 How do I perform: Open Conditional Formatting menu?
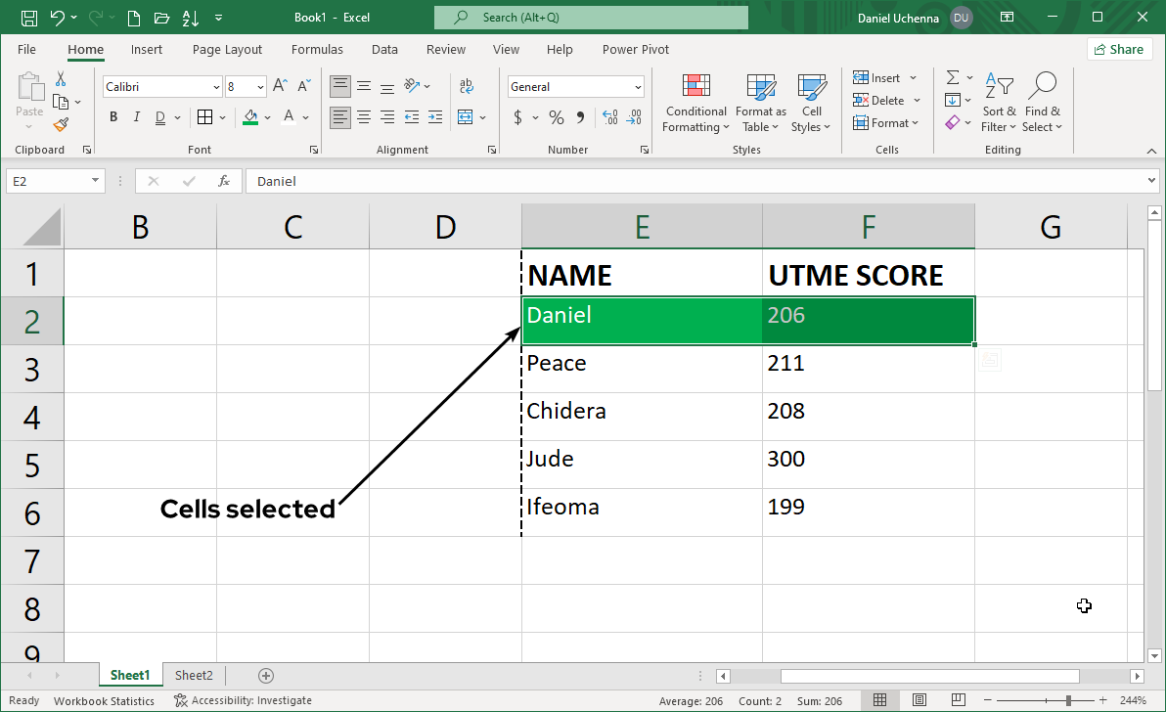pos(695,104)
